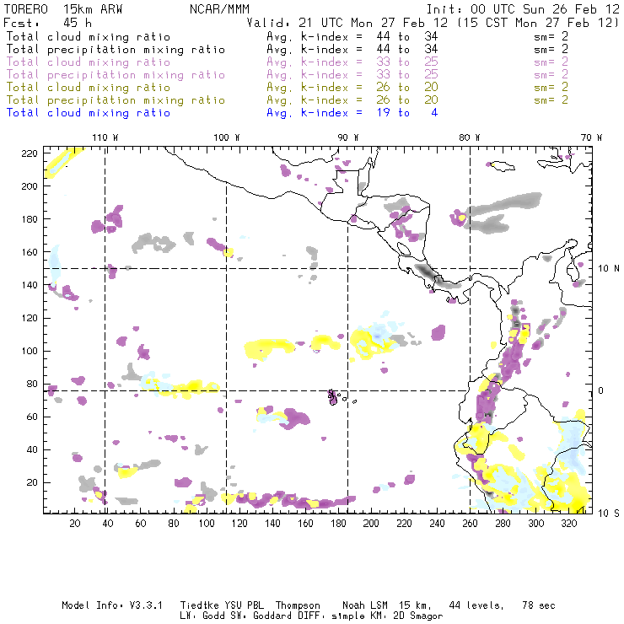Select the "320" tick label on the horizontal axis
624x624 pixels.
point(568,524)
